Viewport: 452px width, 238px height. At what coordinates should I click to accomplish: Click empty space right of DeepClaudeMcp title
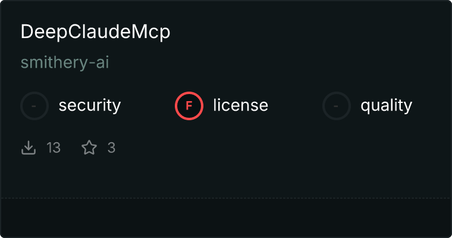(x=309, y=32)
